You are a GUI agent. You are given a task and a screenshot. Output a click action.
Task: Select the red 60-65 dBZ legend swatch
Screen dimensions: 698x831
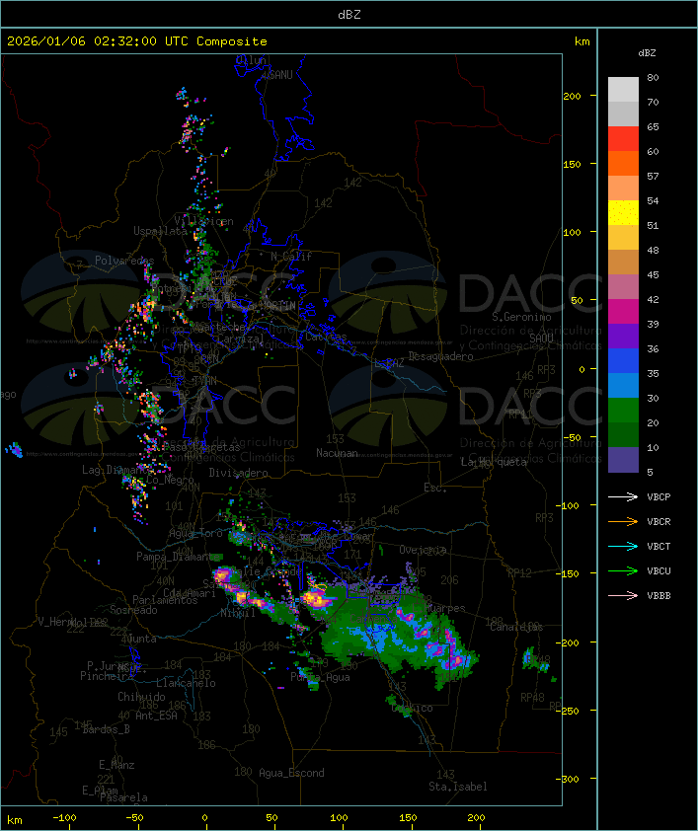pyautogui.click(x=623, y=139)
